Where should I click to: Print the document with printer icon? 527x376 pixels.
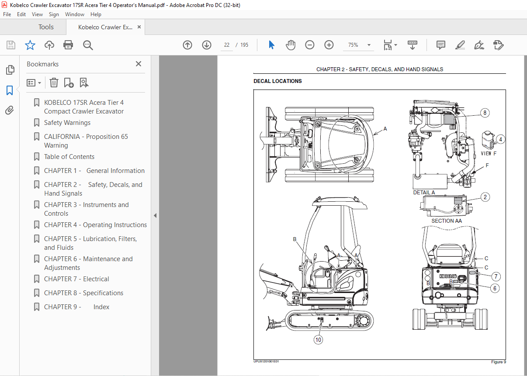68,45
